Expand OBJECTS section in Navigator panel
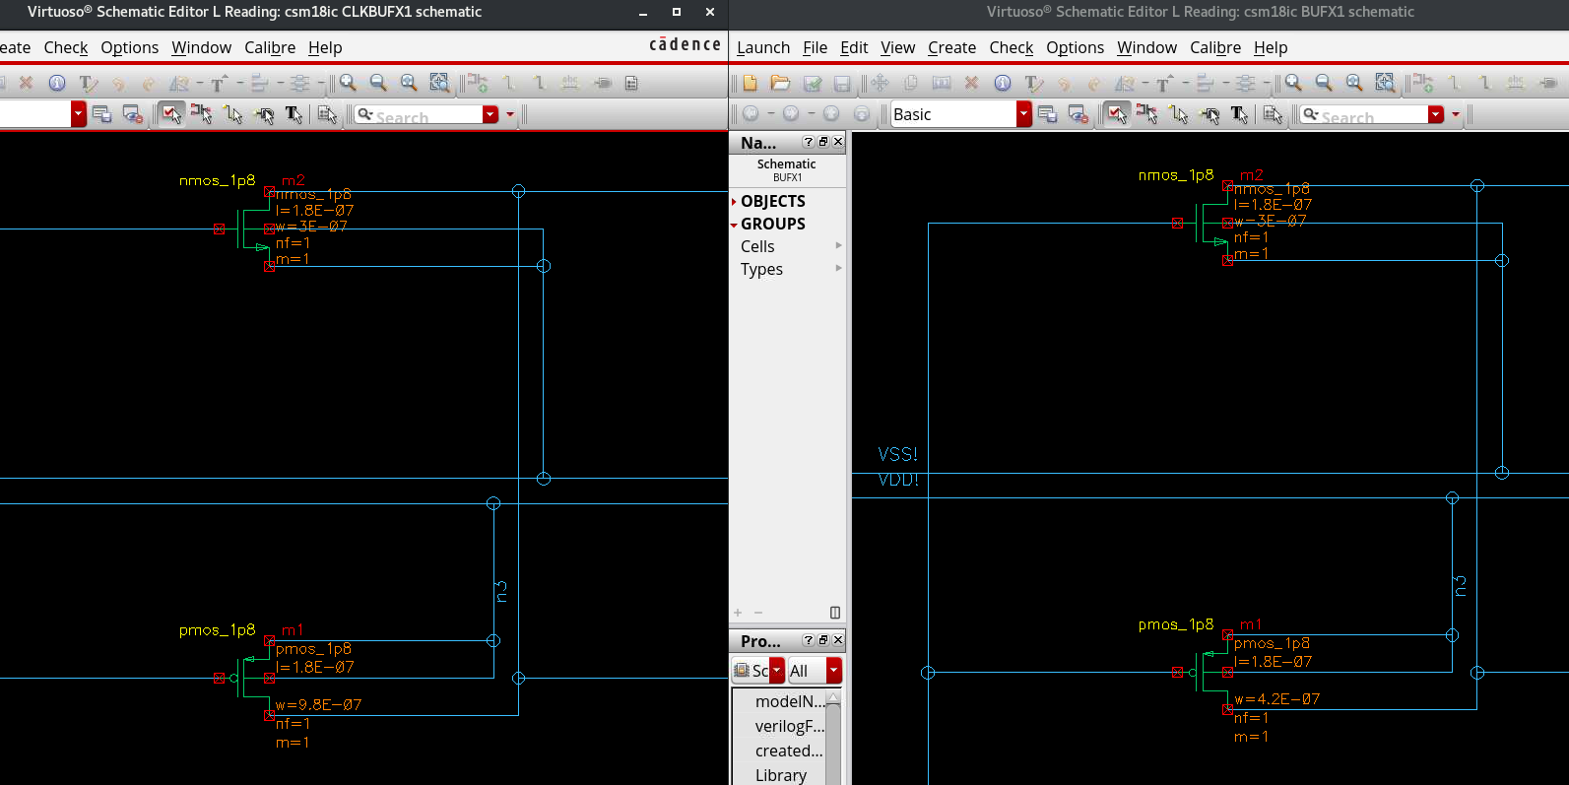Viewport: 1569px width, 785px height. [734, 202]
